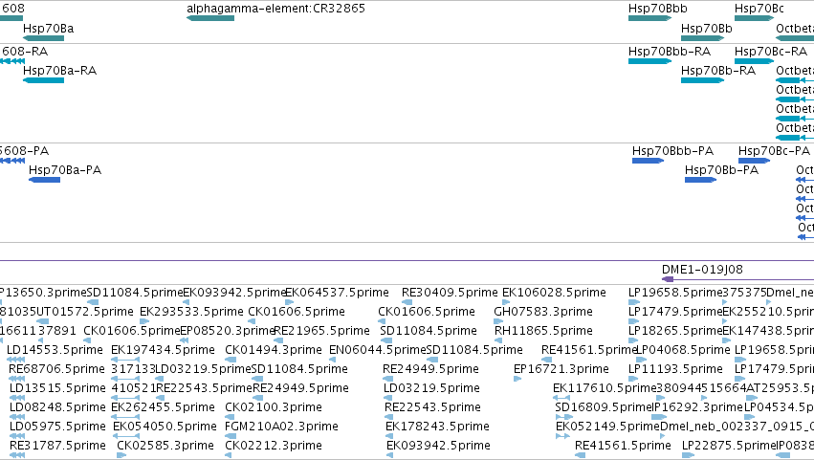Image resolution: width=814 pixels, height=460 pixels.
Task: Click the Hsp70Bbb-RA transcript bar
Action: [649, 61]
